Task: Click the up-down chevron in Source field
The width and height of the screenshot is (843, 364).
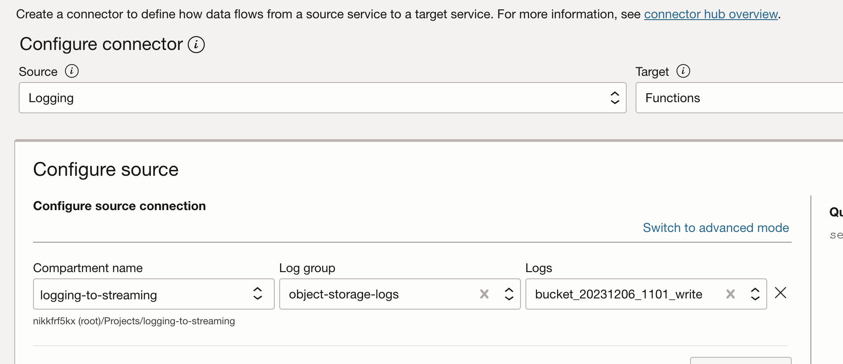Action: [615, 98]
